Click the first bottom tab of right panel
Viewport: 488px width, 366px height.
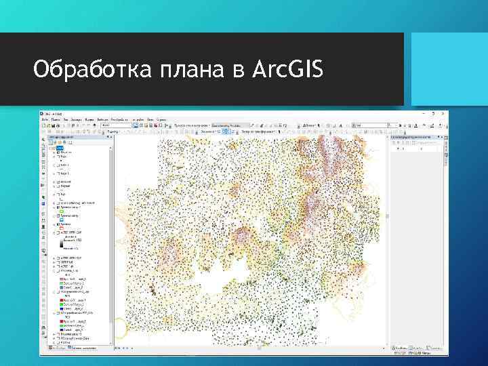point(399,348)
